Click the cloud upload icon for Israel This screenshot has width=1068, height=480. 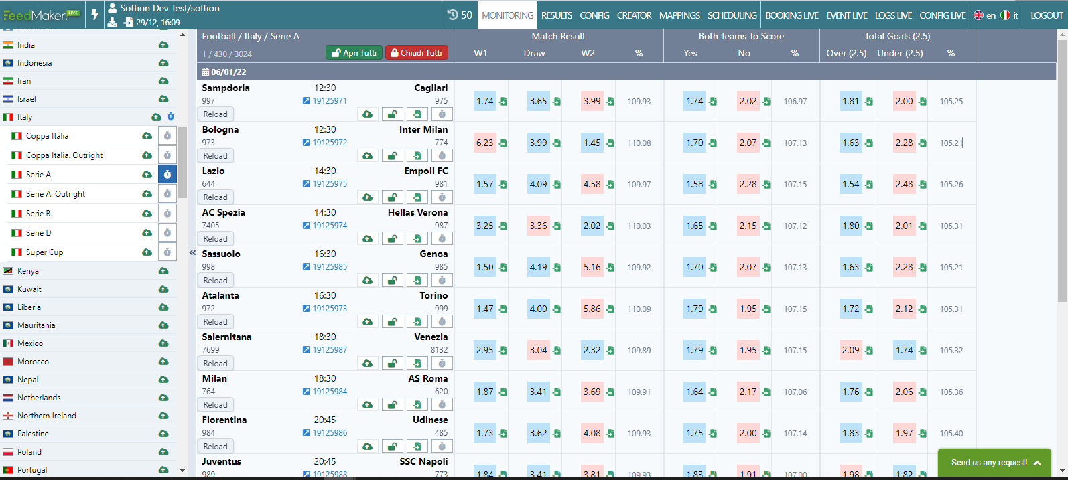coord(163,99)
